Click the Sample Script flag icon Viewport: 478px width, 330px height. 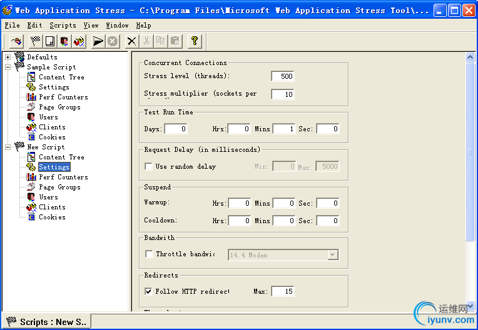[x=19, y=67]
